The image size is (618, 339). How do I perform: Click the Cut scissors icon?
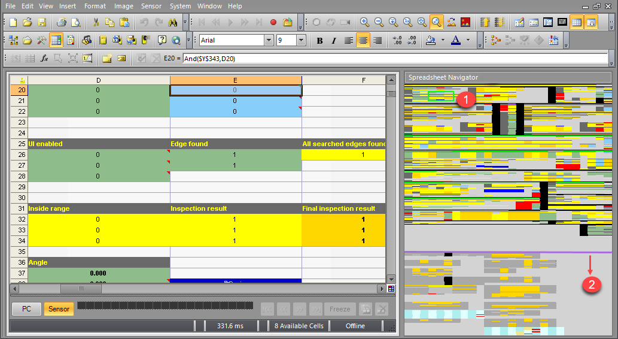coord(96,23)
